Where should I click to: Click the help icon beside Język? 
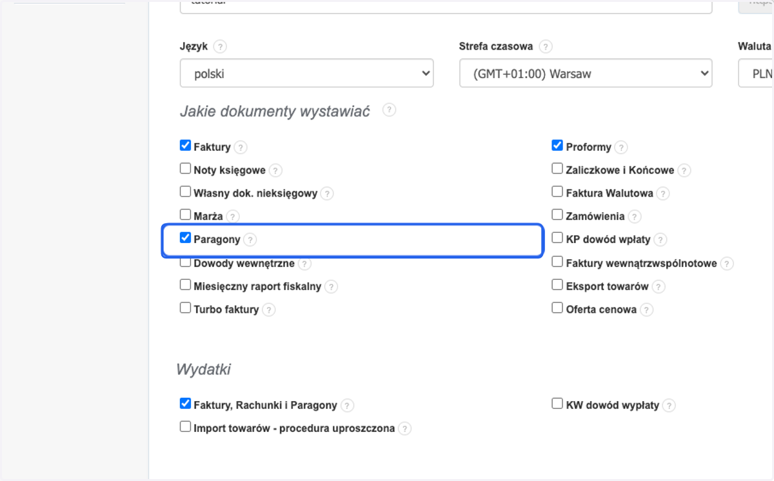[x=220, y=47]
